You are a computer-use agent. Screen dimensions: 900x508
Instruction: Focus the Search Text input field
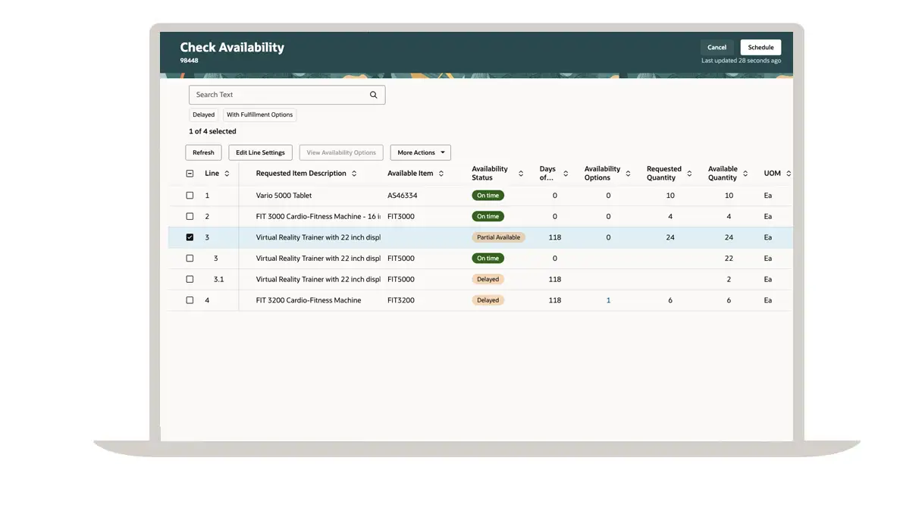click(x=277, y=95)
